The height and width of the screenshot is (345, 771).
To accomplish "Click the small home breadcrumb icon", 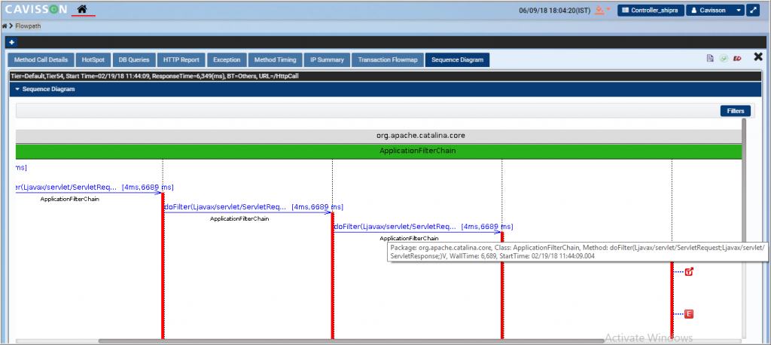I will click(x=5, y=26).
